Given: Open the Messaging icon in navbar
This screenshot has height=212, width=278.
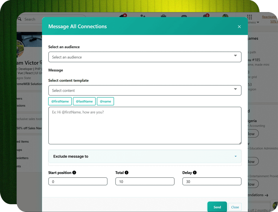Looking at the screenshot, I should point(184,16).
